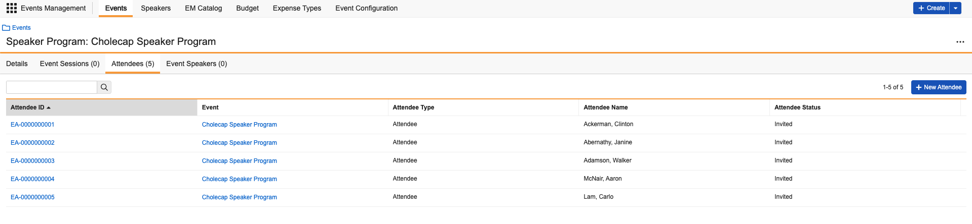Image resolution: width=972 pixels, height=224 pixels.
Task: Focus the attendee search input field
Action: pos(51,87)
